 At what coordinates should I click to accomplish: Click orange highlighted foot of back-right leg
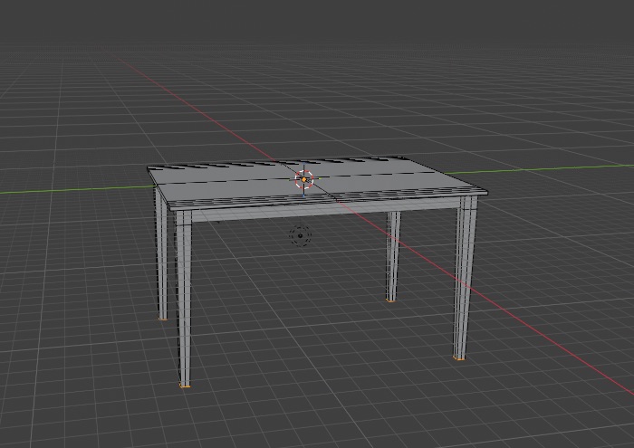(390, 300)
